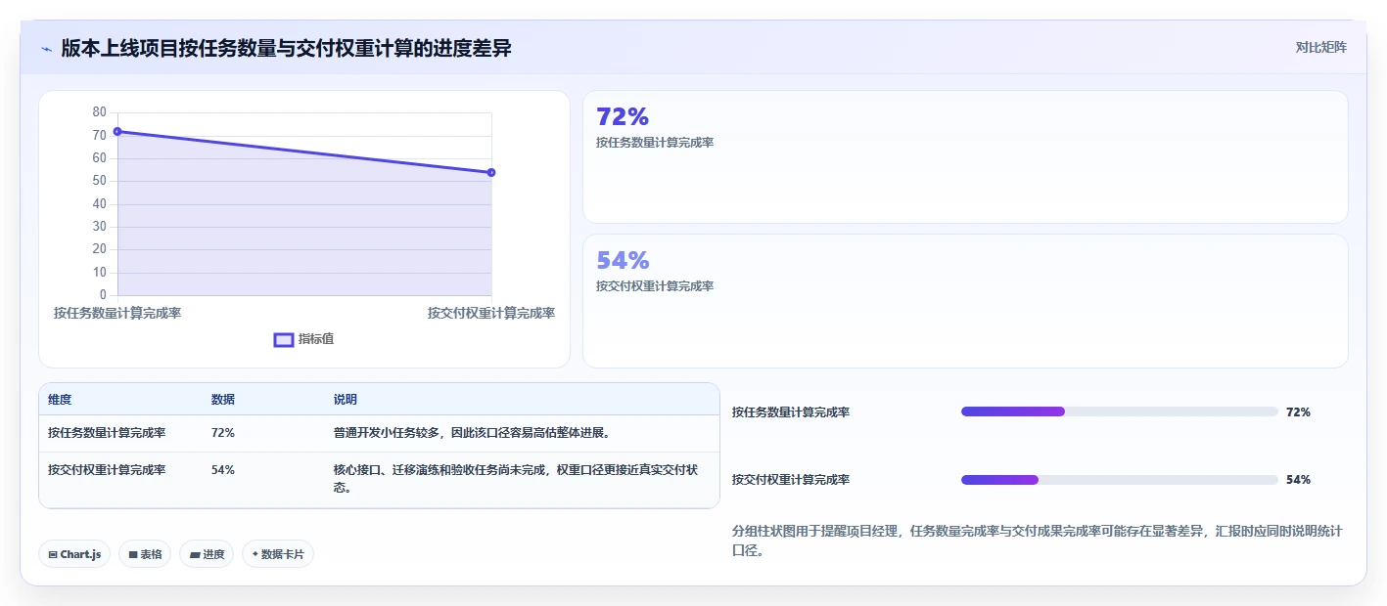Image resolution: width=1387 pixels, height=606 pixels.
Task: Click the explanation starting 核心接口、迁移演练
Action: point(516,479)
